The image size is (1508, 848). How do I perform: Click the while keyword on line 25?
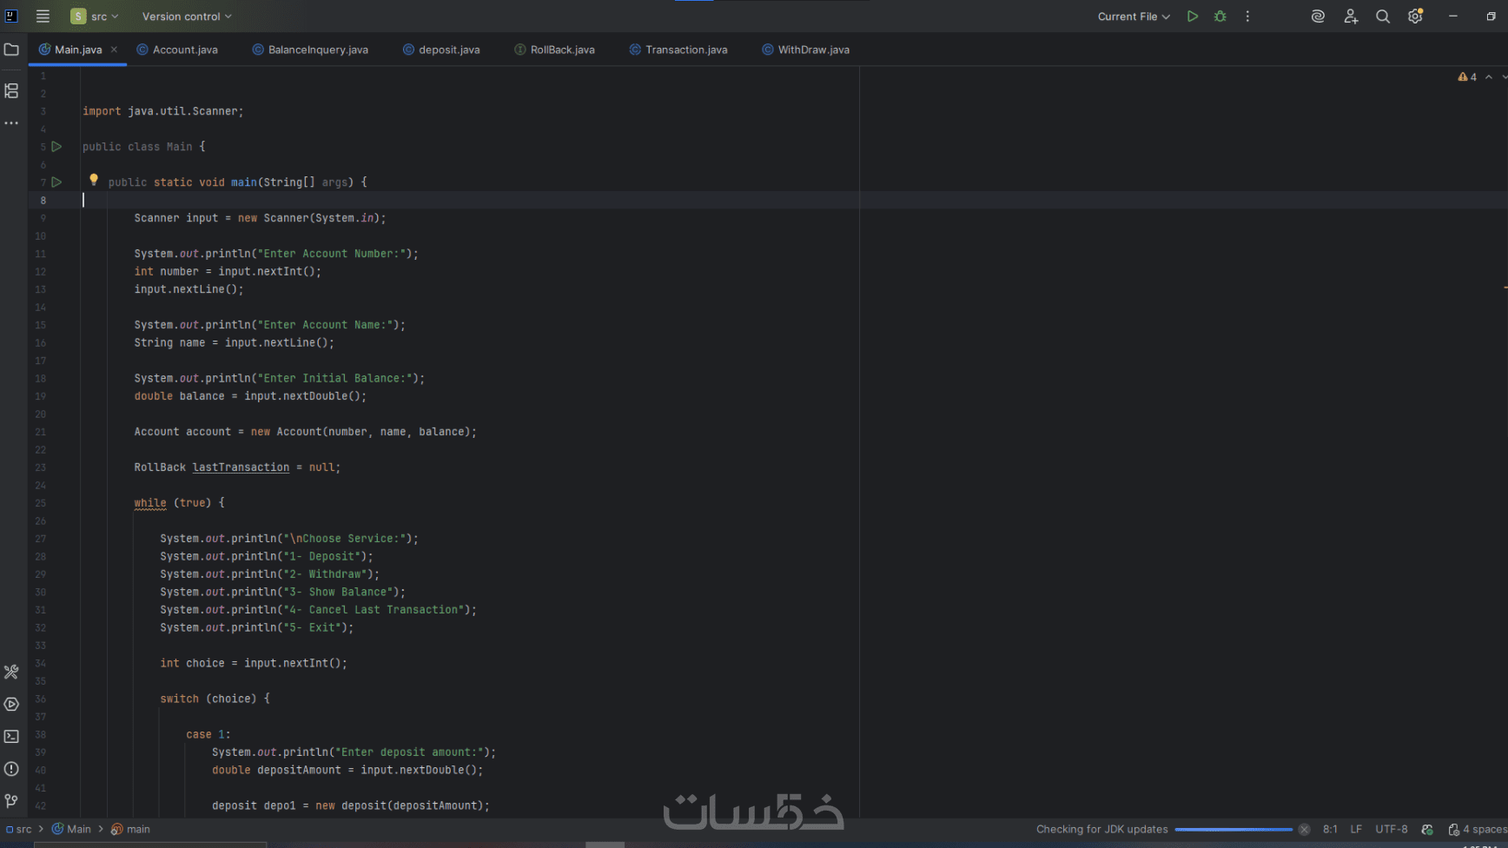(x=150, y=503)
